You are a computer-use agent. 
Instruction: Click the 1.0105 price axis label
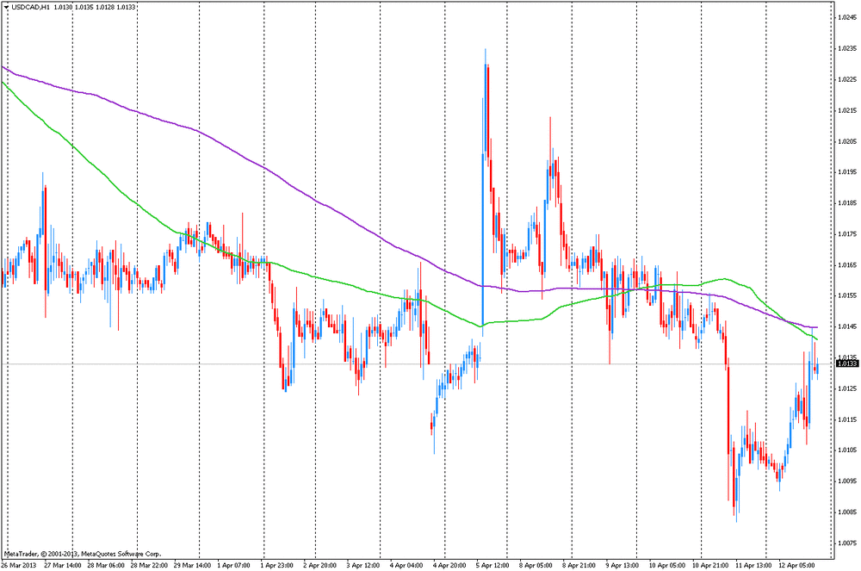(x=847, y=450)
